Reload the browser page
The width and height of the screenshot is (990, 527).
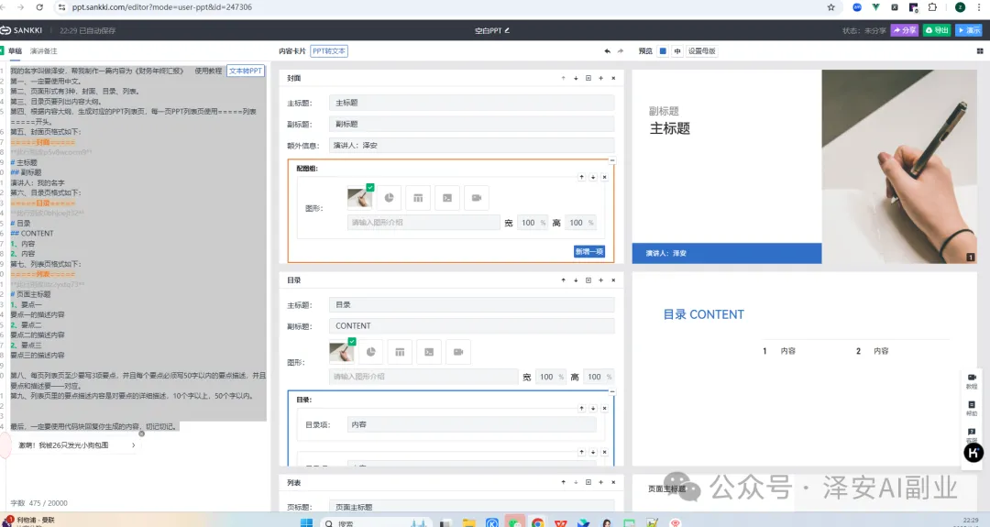(x=39, y=7)
